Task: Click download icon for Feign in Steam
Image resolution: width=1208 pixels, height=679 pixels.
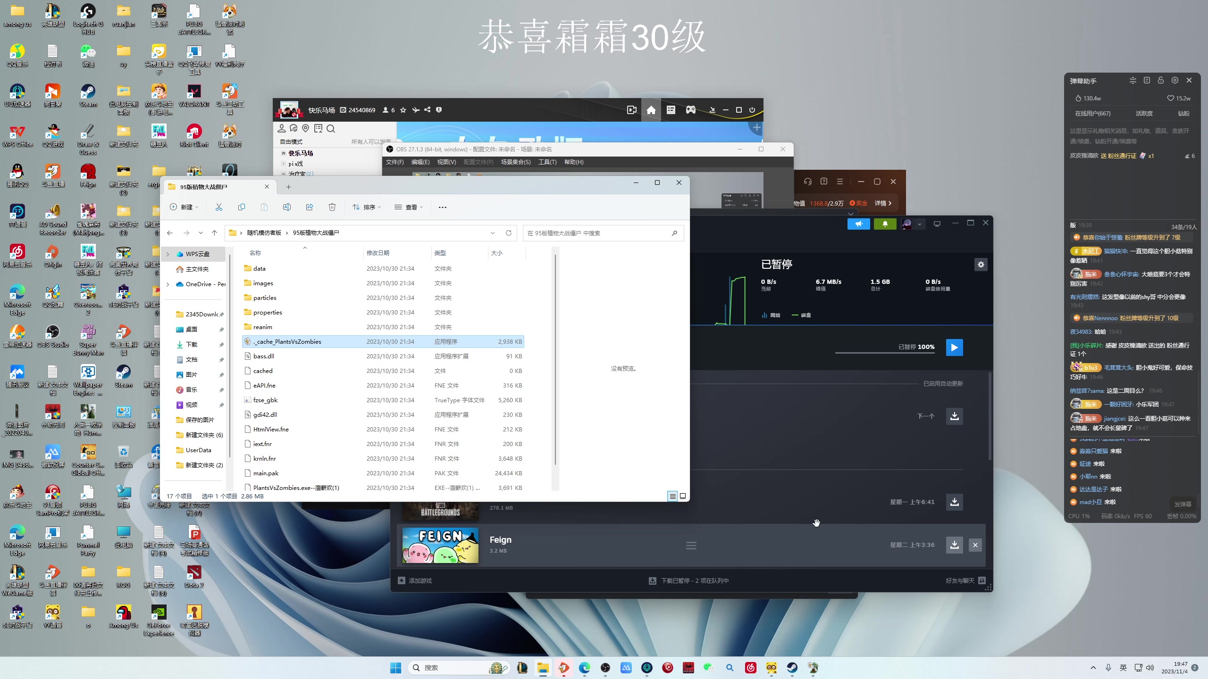Action: pos(954,545)
